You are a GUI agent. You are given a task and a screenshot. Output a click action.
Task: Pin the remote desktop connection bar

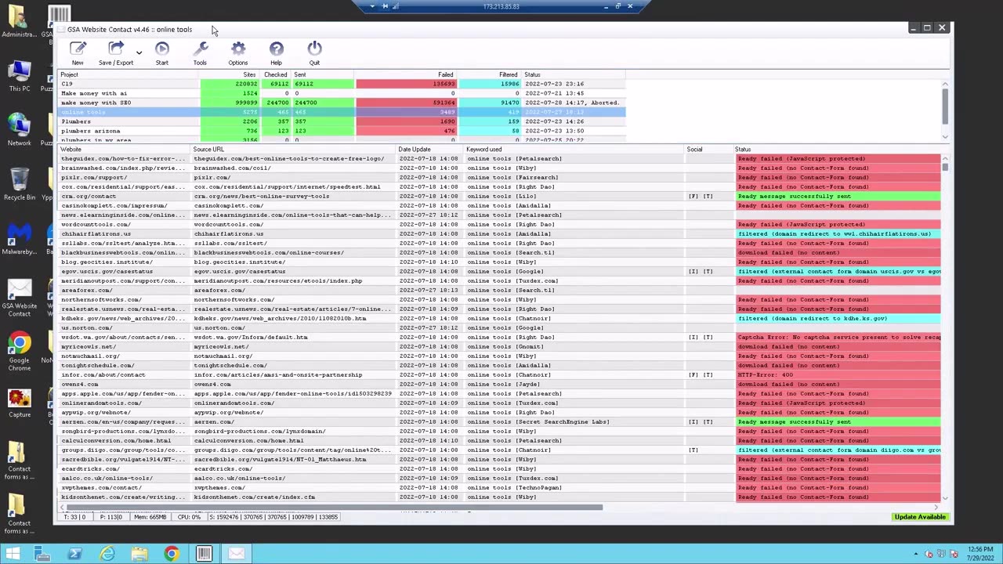point(384,6)
